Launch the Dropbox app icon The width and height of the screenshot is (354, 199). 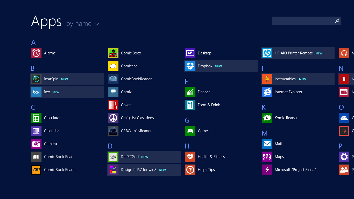190,66
